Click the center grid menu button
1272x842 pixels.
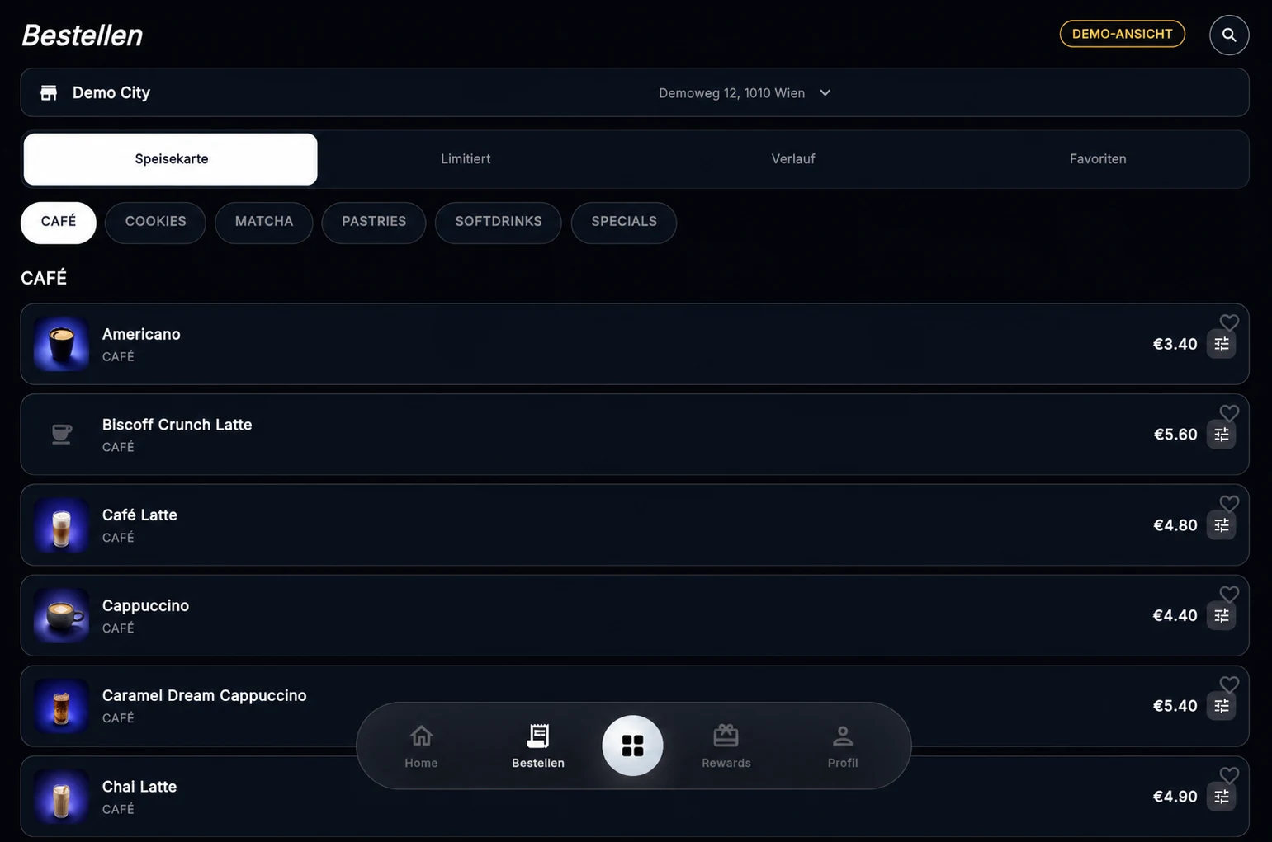point(632,746)
